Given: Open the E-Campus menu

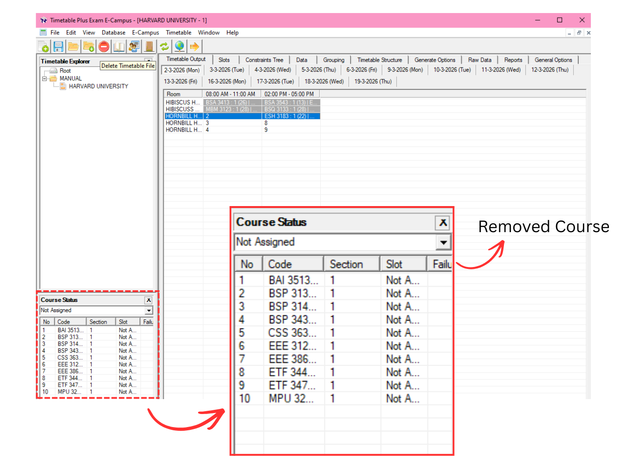Looking at the screenshot, I should pos(146,33).
